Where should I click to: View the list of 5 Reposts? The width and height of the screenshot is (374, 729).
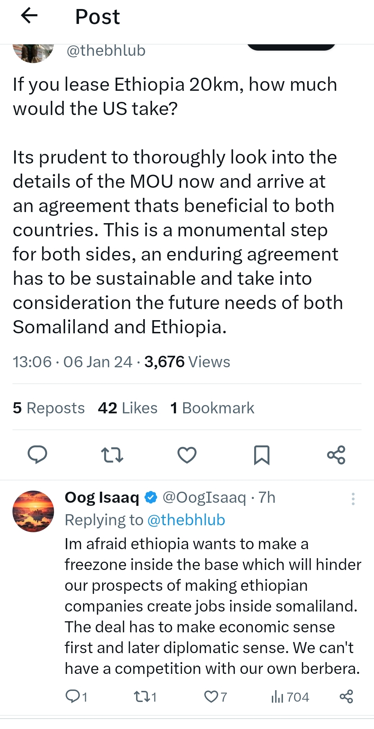49,408
